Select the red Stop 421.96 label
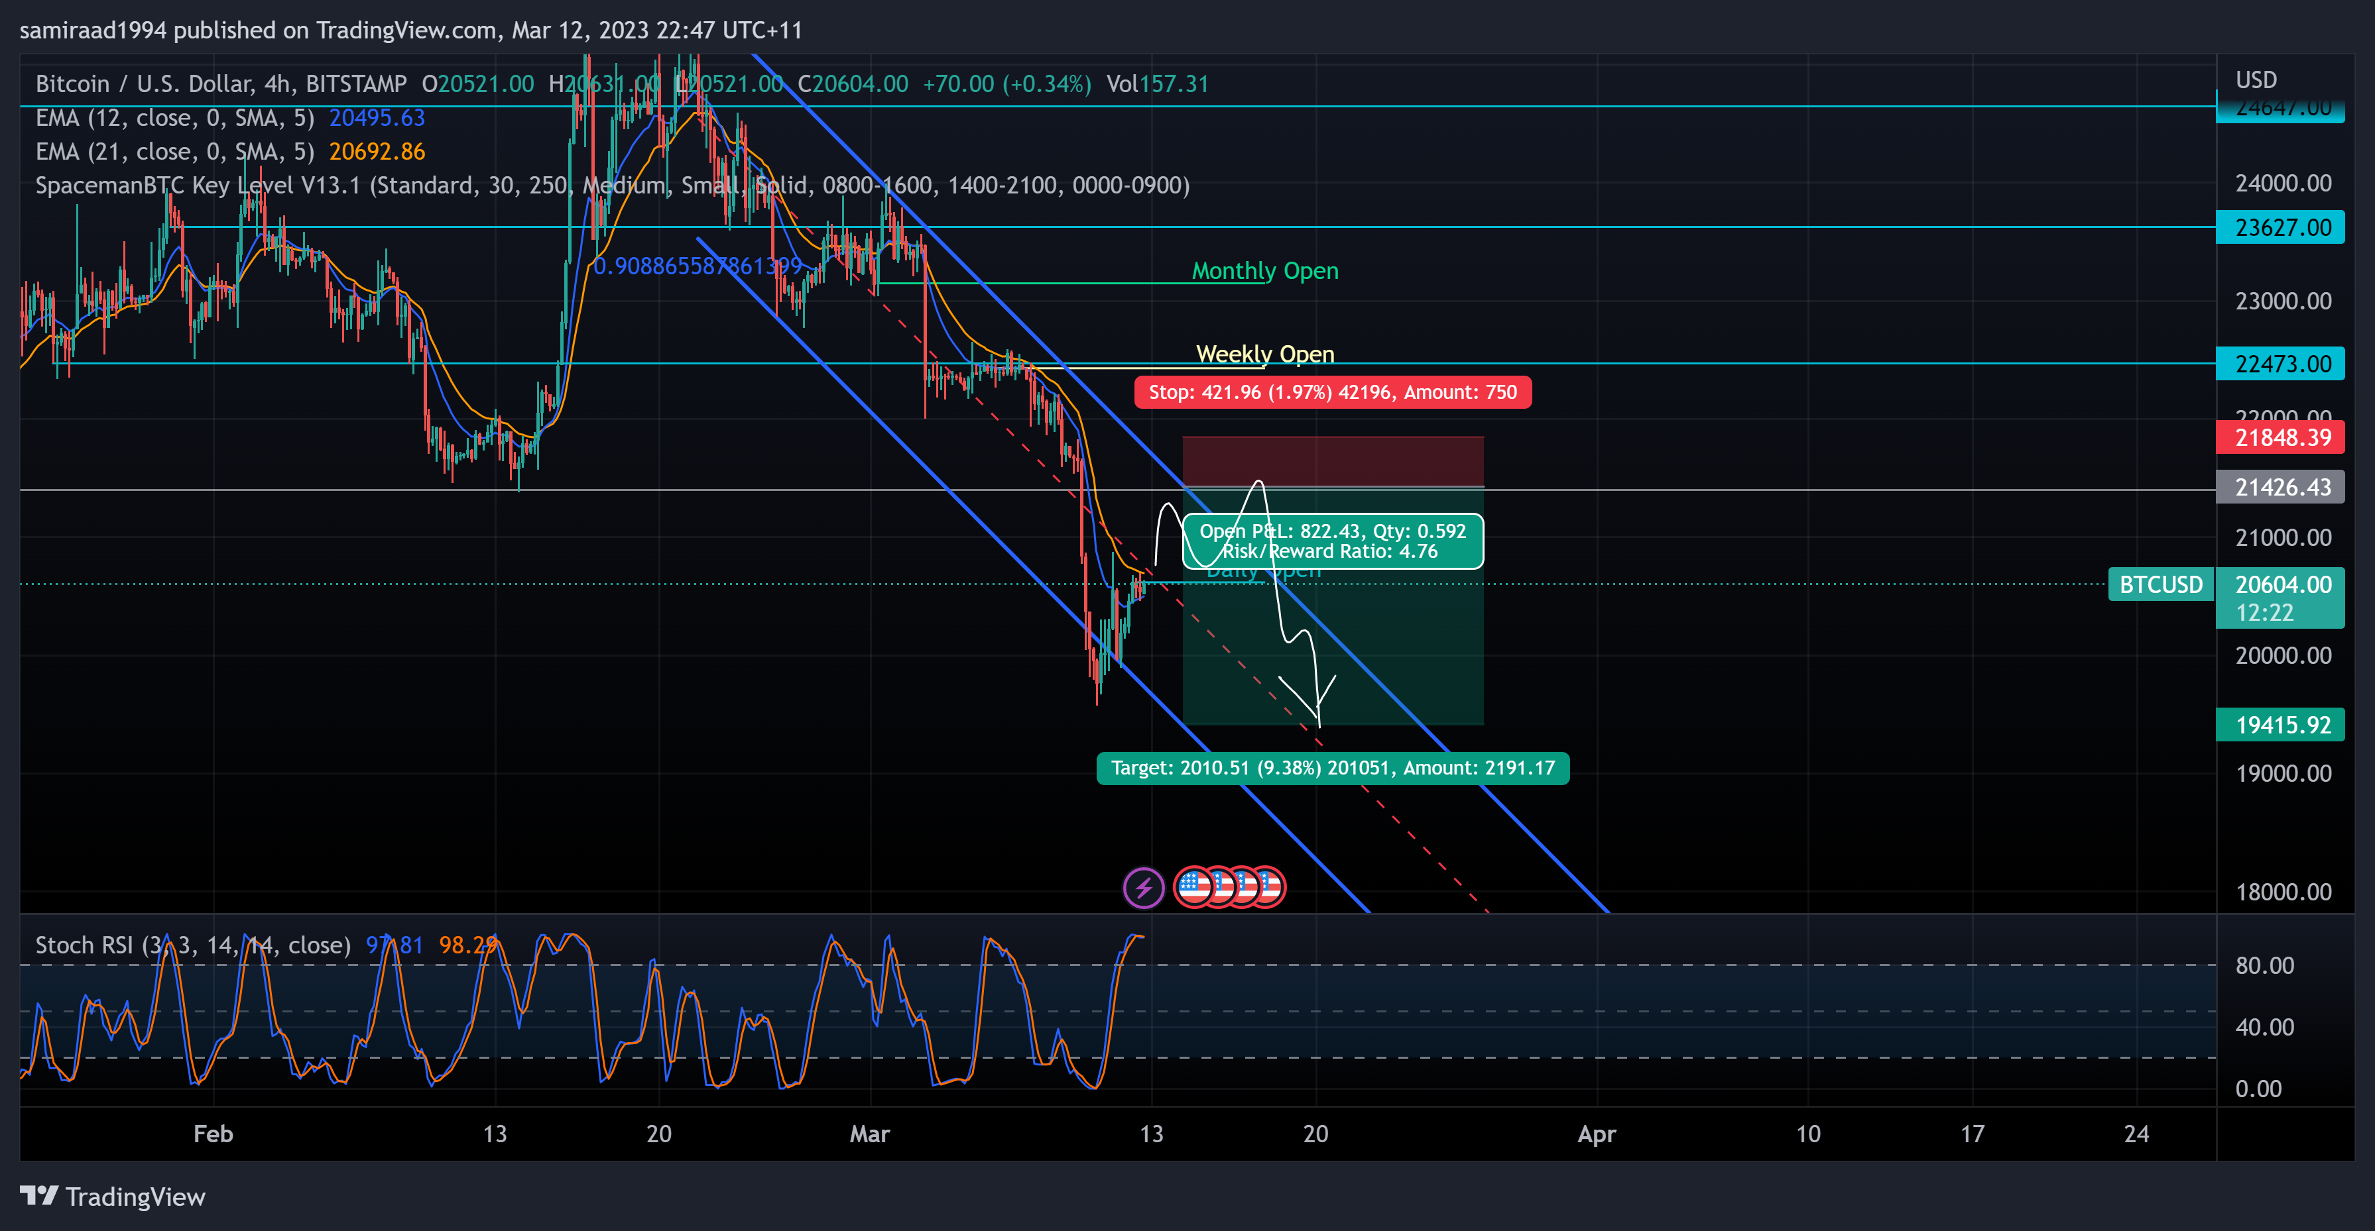 [x=1332, y=392]
